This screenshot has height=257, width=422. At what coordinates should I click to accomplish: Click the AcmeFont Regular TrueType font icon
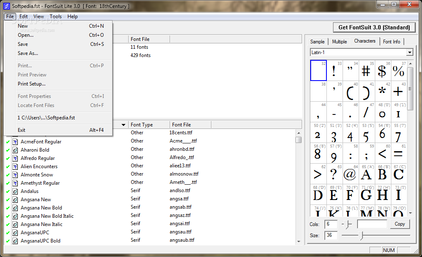pos(15,142)
